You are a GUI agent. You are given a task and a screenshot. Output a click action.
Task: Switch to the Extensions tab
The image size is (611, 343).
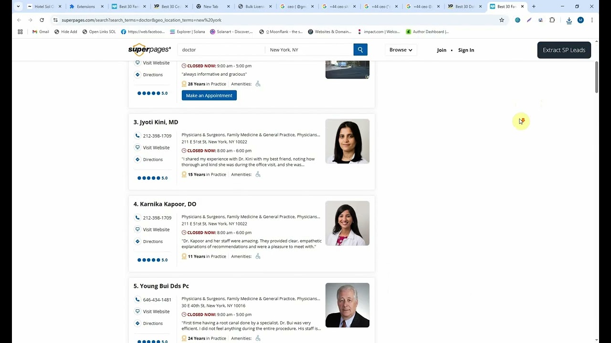pyautogui.click(x=86, y=7)
